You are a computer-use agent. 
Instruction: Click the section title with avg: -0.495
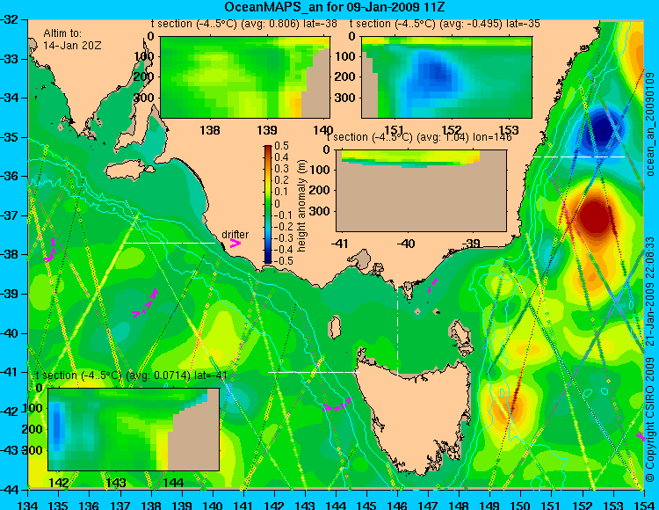coord(445,24)
